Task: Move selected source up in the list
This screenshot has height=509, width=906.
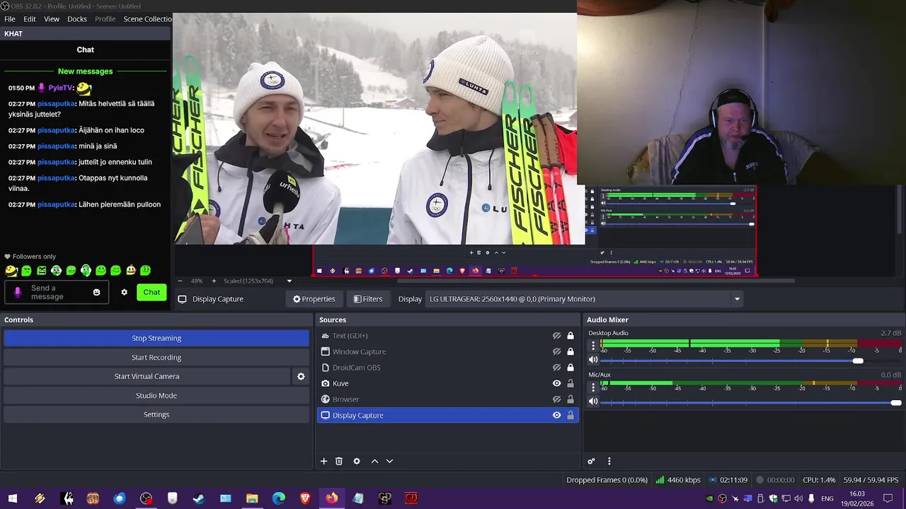Action: click(374, 461)
